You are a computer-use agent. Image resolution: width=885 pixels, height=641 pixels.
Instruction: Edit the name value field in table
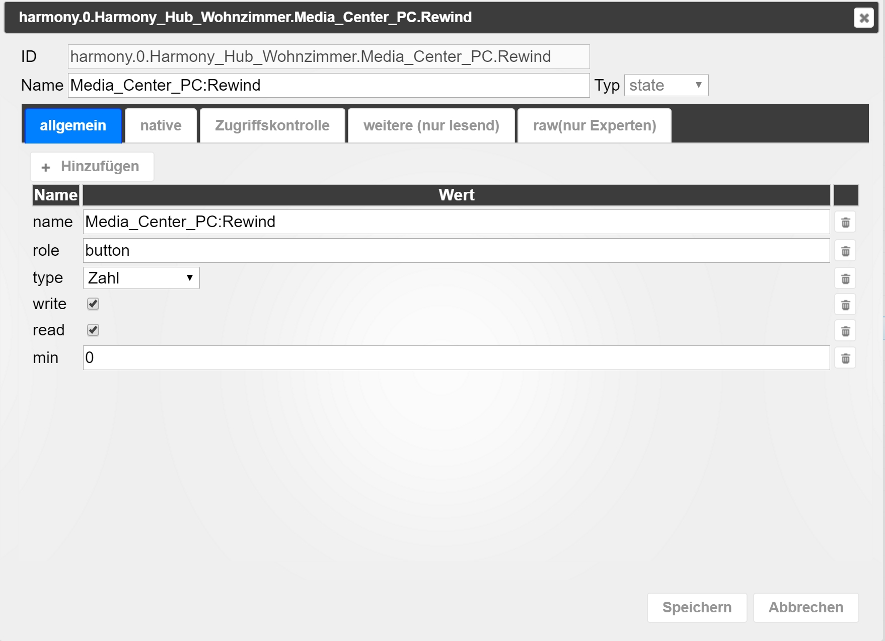(x=456, y=222)
